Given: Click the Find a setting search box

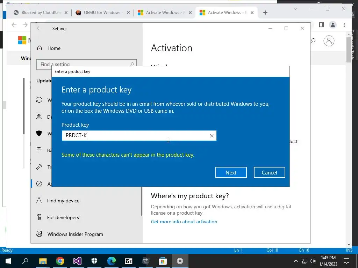Looking at the screenshot, I should (x=87, y=64).
